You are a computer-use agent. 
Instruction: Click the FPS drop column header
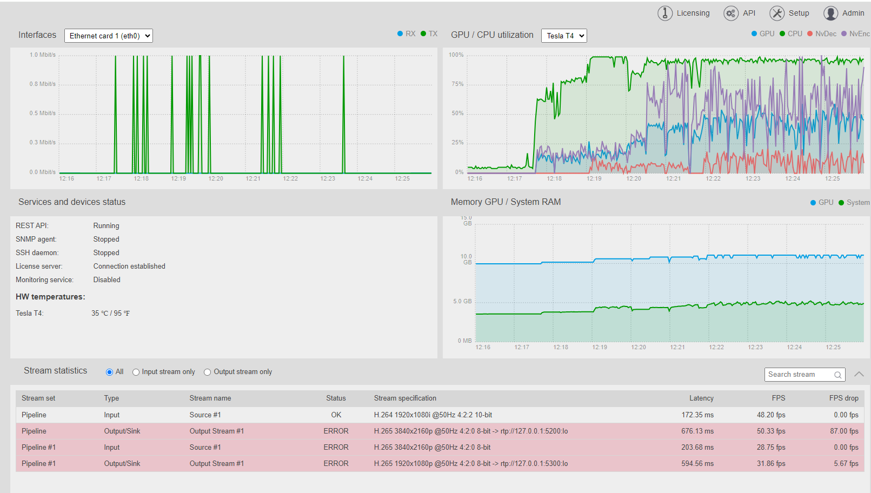(843, 398)
